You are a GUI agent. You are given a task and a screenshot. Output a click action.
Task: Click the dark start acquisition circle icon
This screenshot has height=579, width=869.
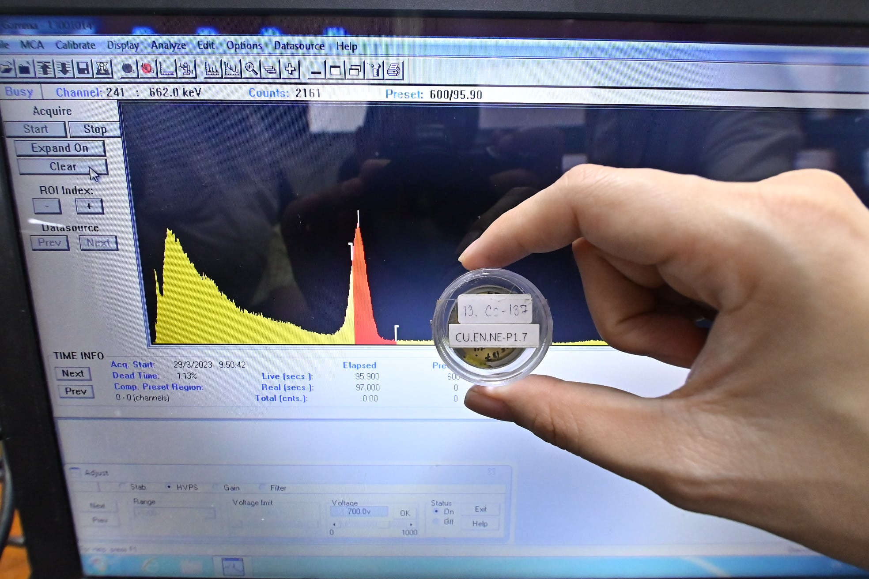tap(128, 69)
